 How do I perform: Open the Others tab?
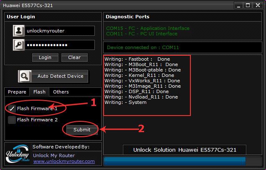click(61, 92)
